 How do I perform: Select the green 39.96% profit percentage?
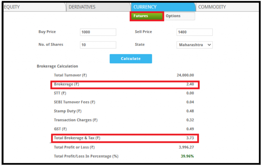pyautogui.click(x=187, y=156)
